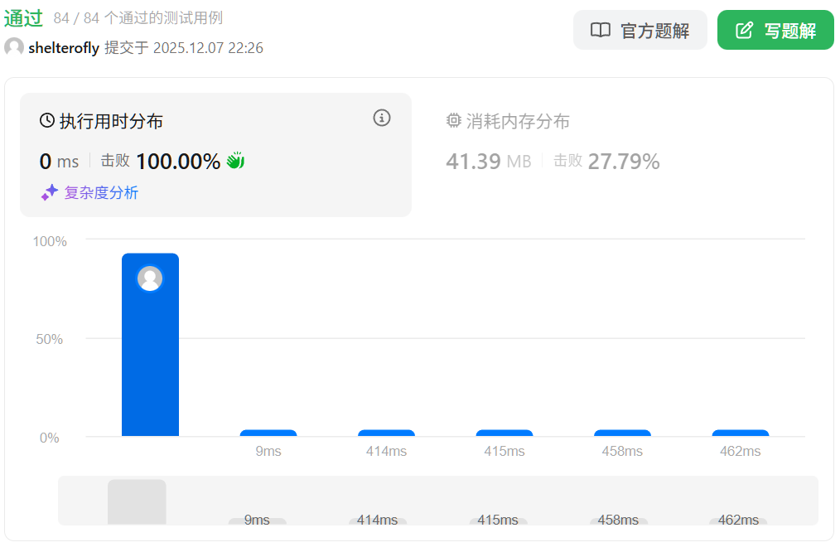
Task: Open shelterofly username link
Action: point(64,48)
